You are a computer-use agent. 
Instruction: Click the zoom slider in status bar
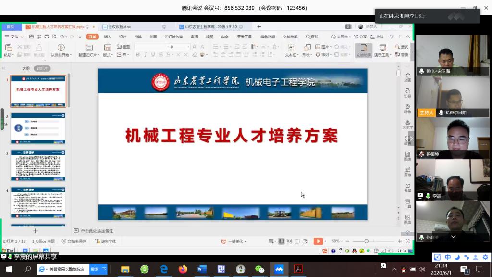[366, 241]
